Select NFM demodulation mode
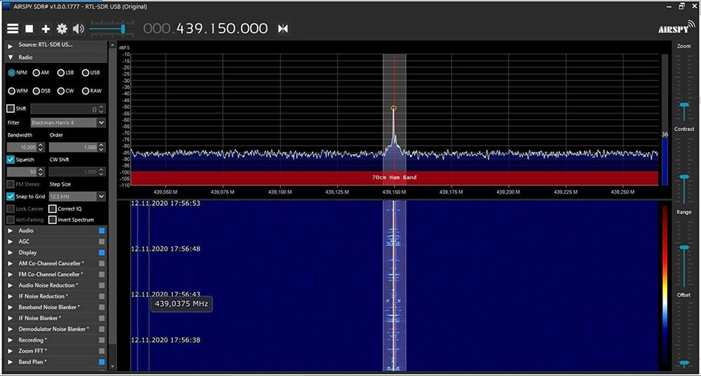Image resolution: width=701 pixels, height=376 pixels. point(12,72)
